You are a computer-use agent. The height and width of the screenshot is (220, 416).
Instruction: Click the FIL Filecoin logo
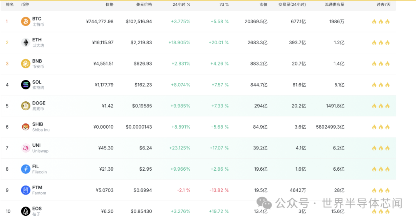pyautogui.click(x=26, y=169)
